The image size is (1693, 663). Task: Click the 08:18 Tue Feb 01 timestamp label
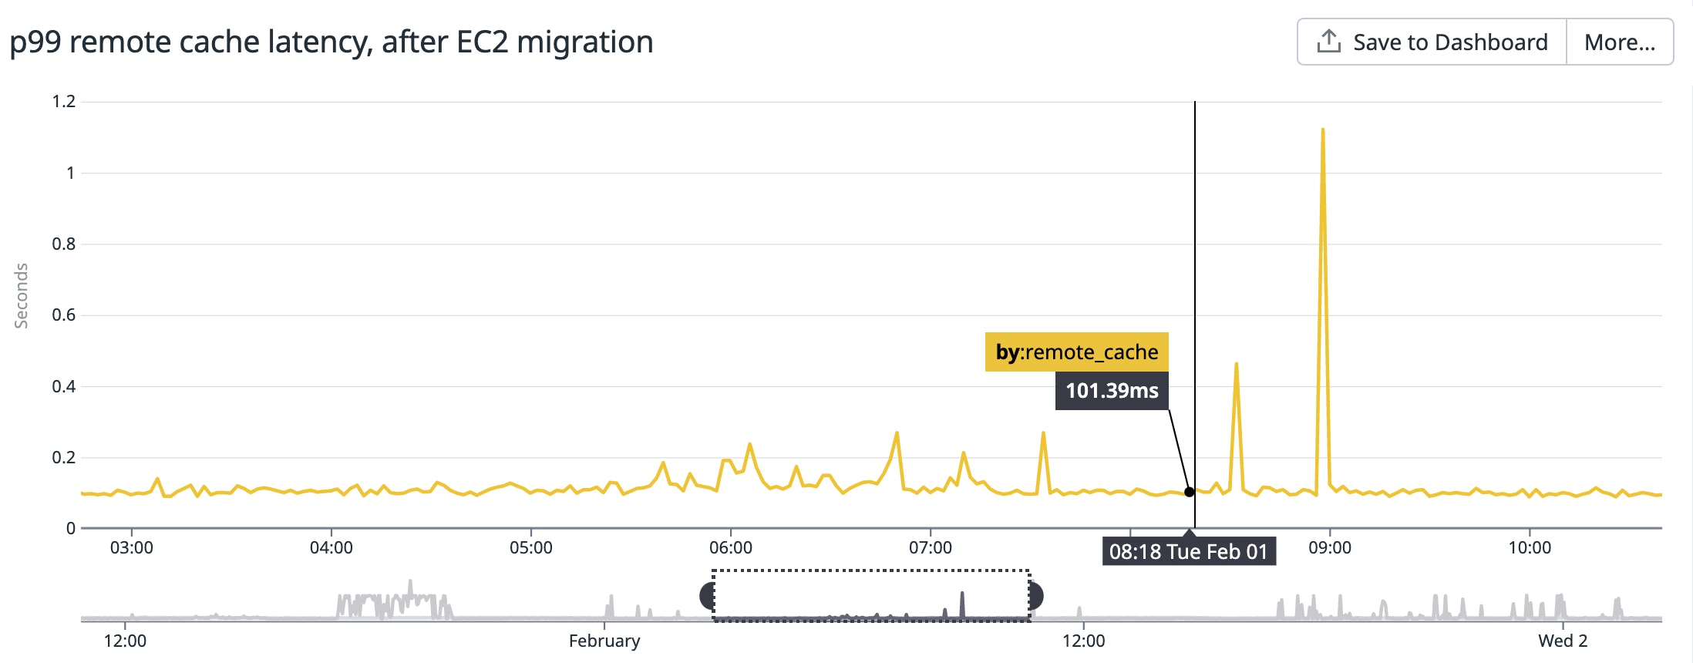tap(1190, 551)
